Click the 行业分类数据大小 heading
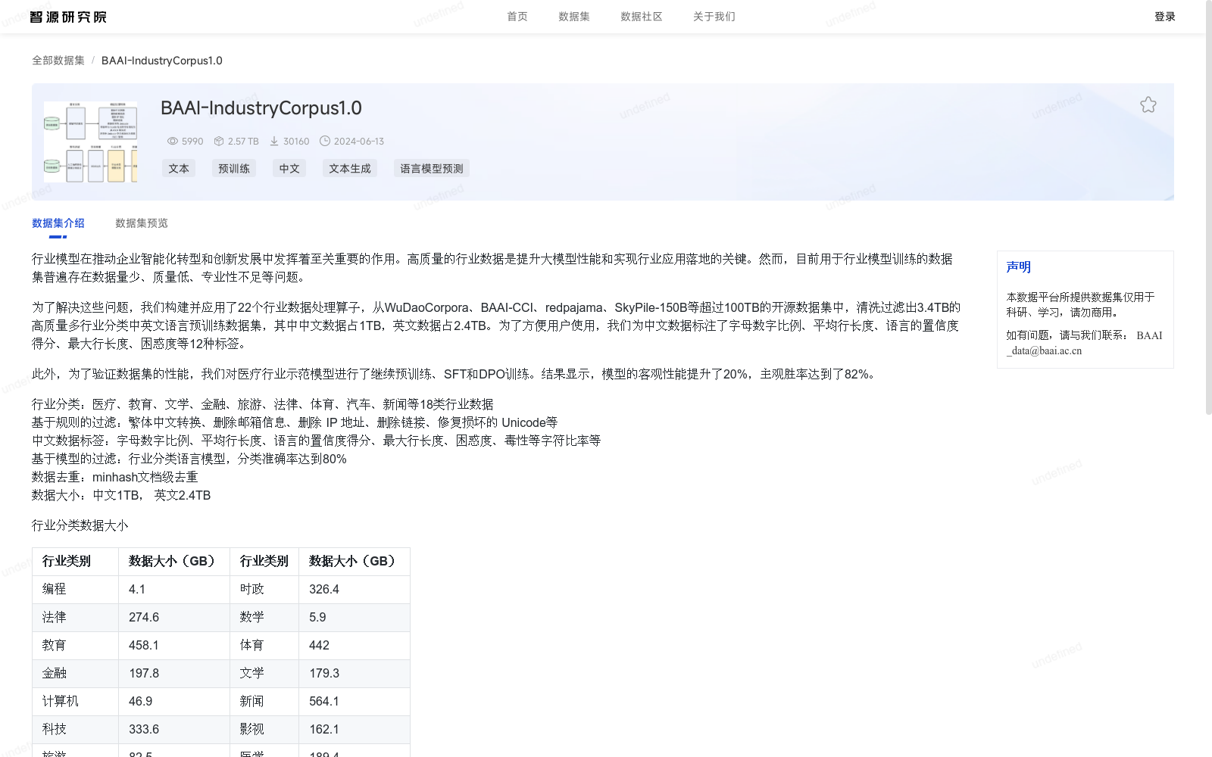Screen dimensions: 1212x757 [80, 525]
